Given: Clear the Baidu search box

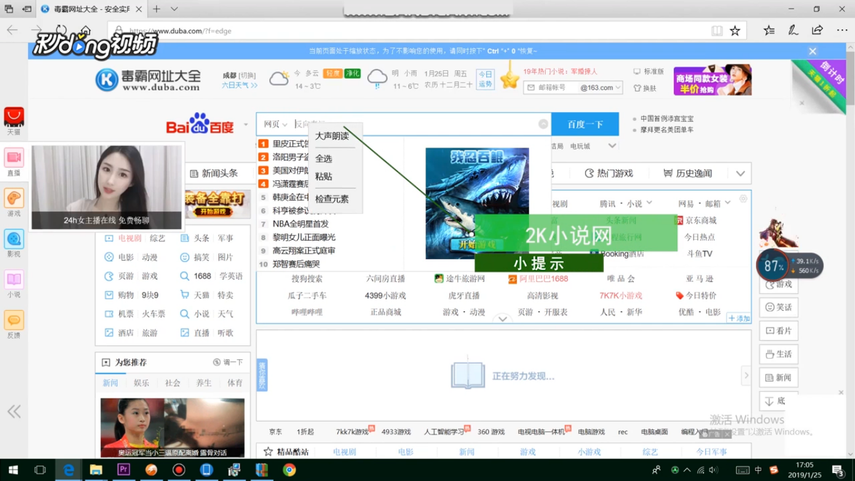Looking at the screenshot, I should coord(543,124).
